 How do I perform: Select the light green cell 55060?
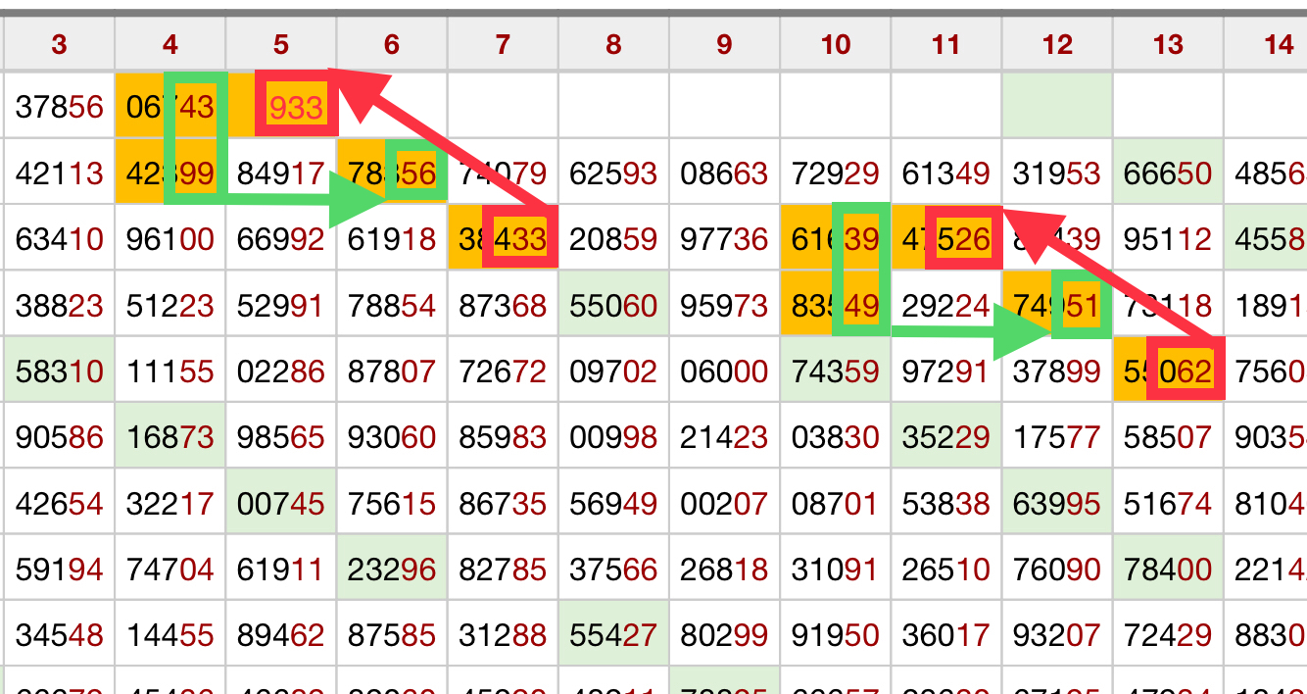[x=613, y=307]
